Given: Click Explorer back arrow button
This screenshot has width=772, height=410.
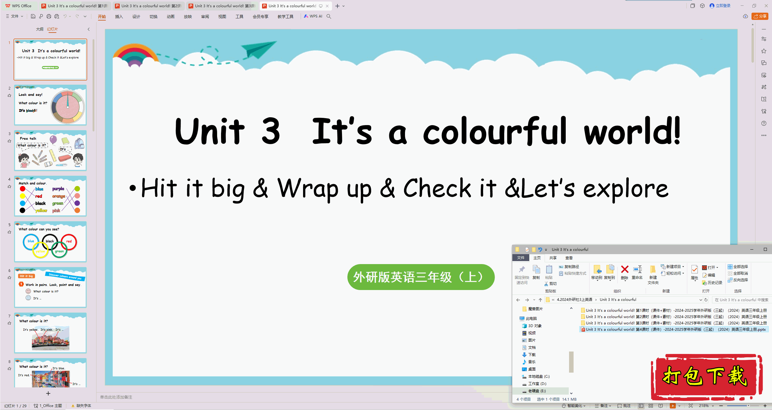Looking at the screenshot, I should click(x=518, y=300).
